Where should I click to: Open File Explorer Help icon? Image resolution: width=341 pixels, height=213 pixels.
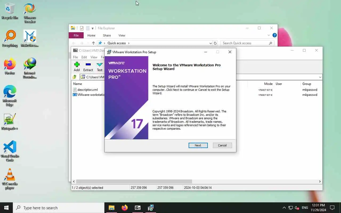tap(274, 35)
